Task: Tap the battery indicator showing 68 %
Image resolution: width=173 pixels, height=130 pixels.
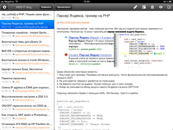Action: [x=168, y=1]
